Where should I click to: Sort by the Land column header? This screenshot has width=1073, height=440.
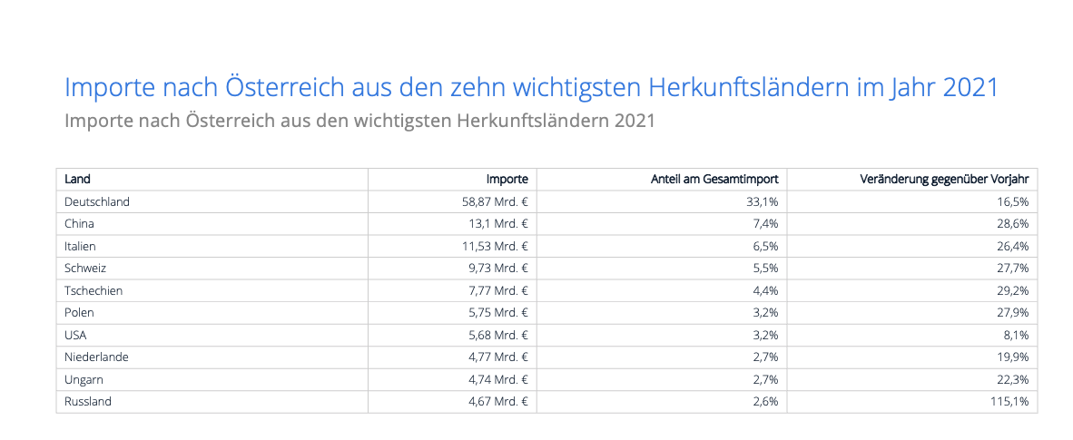click(x=78, y=180)
